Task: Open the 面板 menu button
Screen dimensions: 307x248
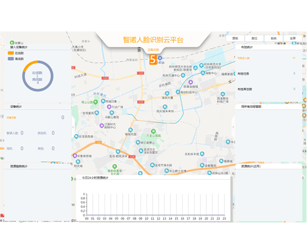Action: (x=235, y=38)
